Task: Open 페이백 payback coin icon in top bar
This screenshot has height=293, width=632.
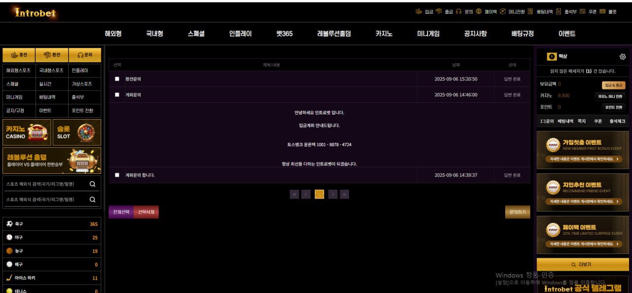Action: click(479, 11)
